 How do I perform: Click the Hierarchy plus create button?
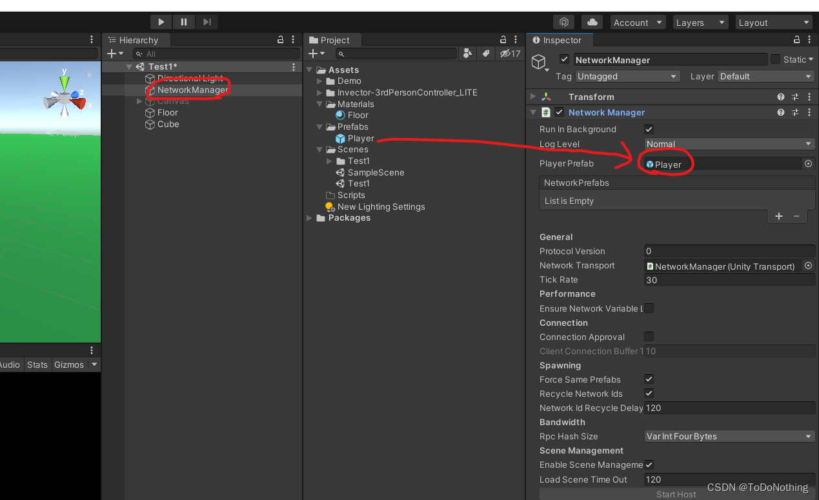coord(114,54)
